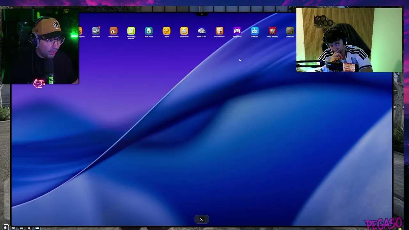Open the Propiedades house icon
Viewport: 409px width, 230px height.
(113, 31)
